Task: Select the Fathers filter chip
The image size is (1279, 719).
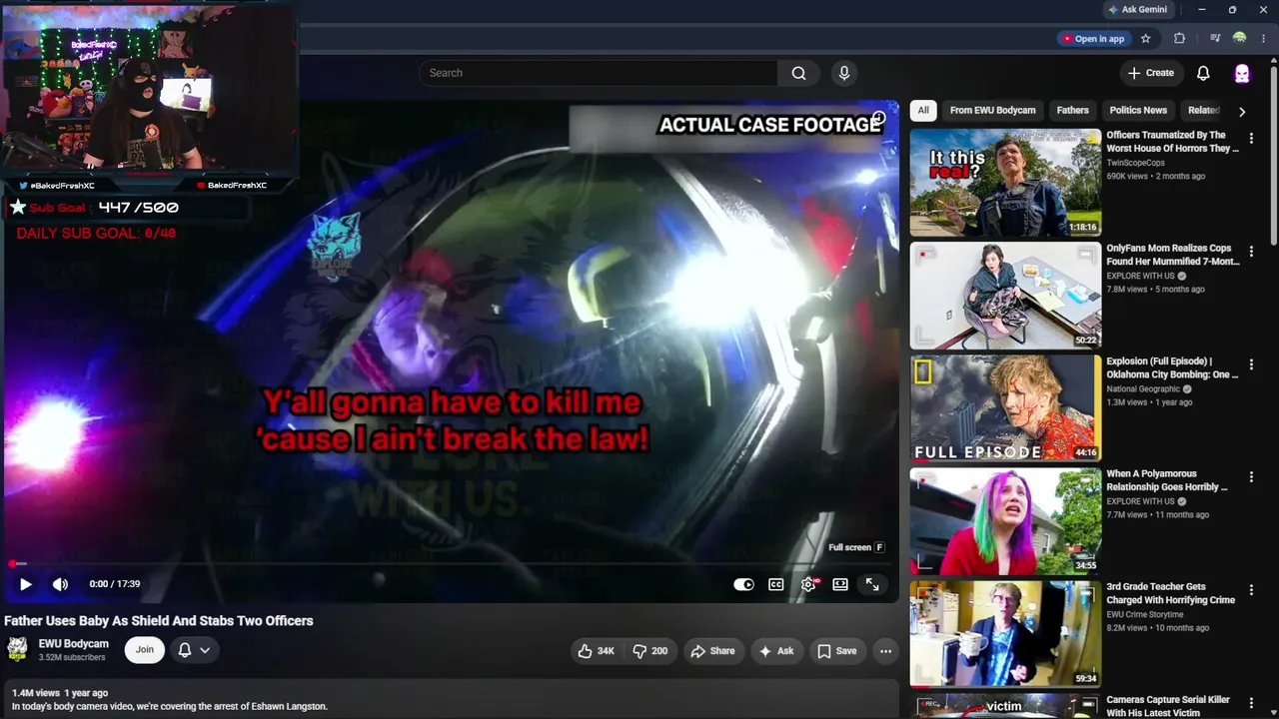Action: (1072, 111)
